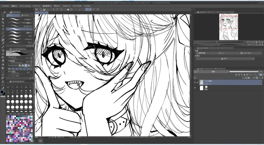The image size is (264, 145).
Task: Select the Ruler tool
Action: tap(3, 78)
